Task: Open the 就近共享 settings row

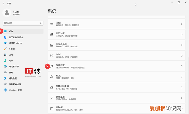Action: tap(116, 34)
